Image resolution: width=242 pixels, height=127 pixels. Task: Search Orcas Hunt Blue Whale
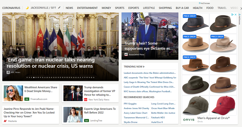tap(163, 108)
